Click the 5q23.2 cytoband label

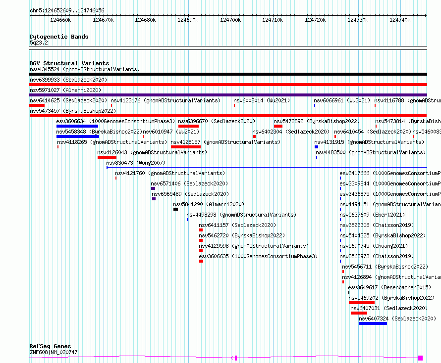(39, 43)
